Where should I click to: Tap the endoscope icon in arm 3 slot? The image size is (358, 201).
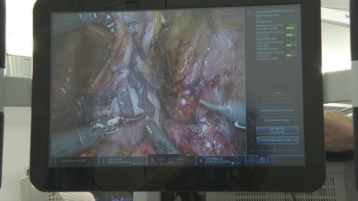point(162,161)
